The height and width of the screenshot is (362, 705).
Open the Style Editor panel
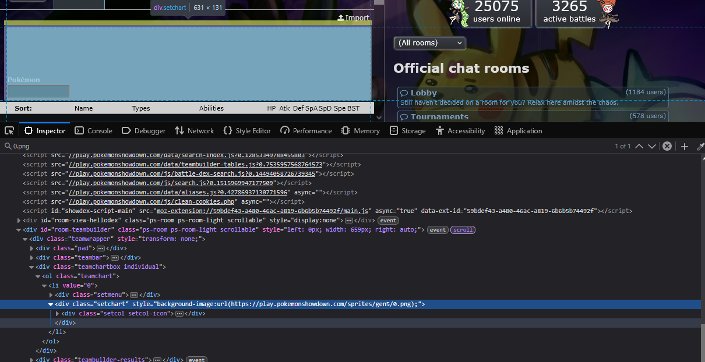tap(247, 131)
